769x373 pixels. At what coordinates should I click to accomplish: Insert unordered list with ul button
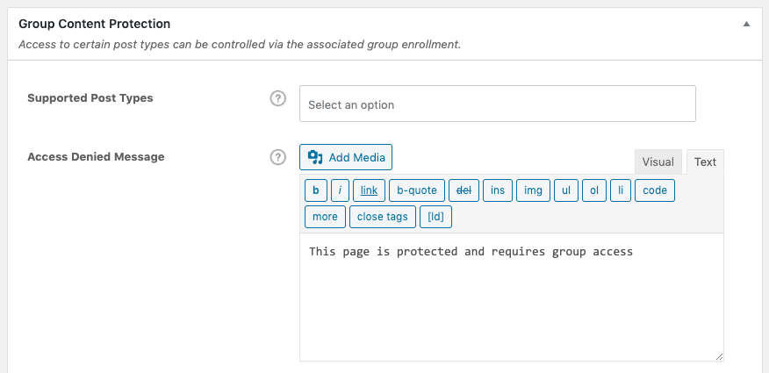tap(566, 190)
